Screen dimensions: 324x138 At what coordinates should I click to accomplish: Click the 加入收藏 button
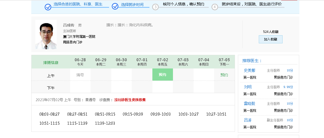[271, 39]
